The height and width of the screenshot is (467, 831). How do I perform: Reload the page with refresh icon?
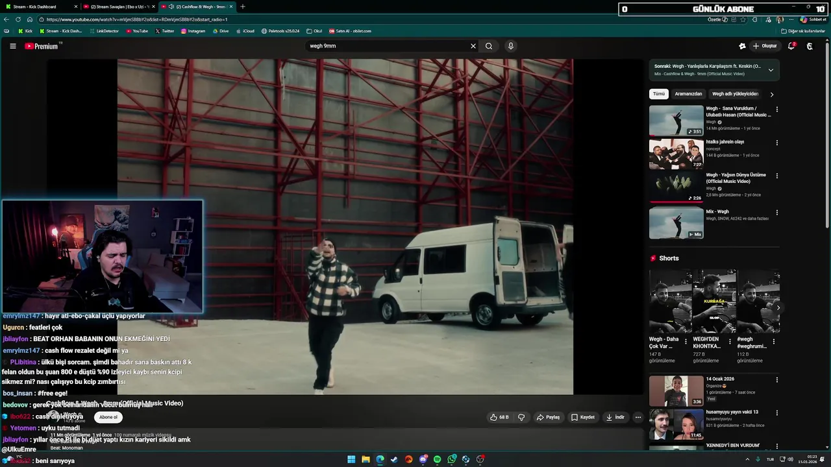click(18, 19)
